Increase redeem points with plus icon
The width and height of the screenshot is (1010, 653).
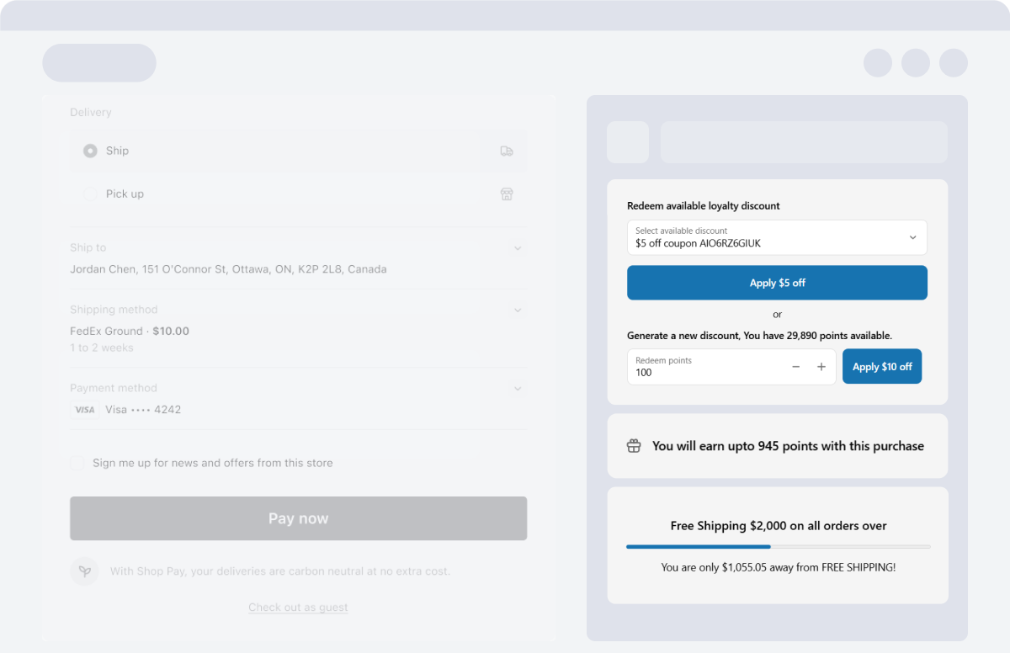(821, 367)
